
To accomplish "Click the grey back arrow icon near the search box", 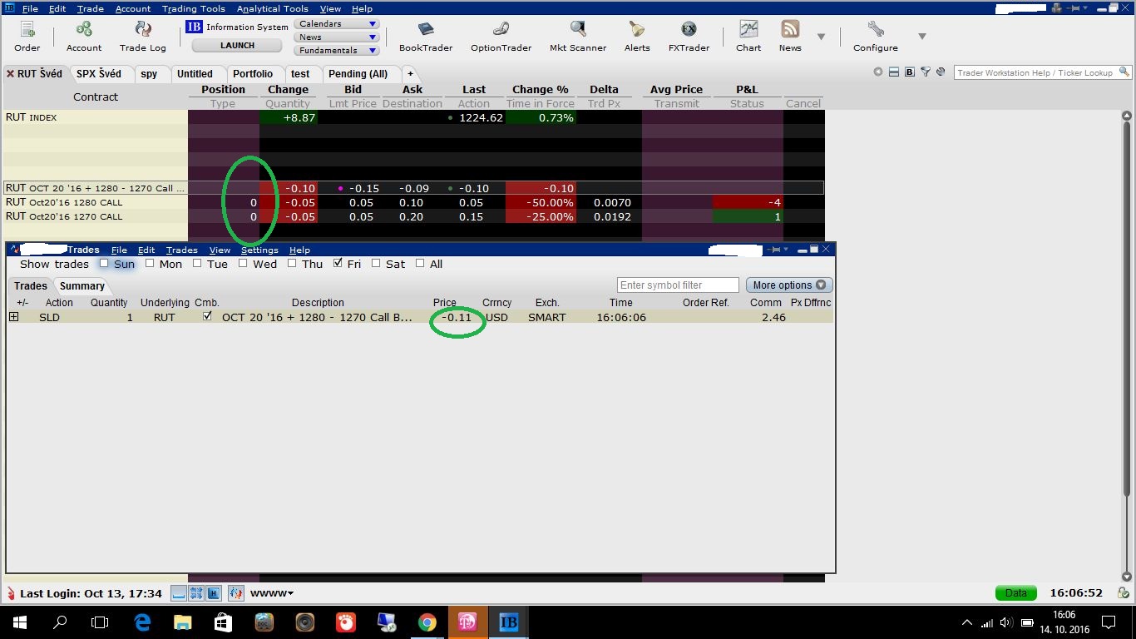I will (x=878, y=72).
